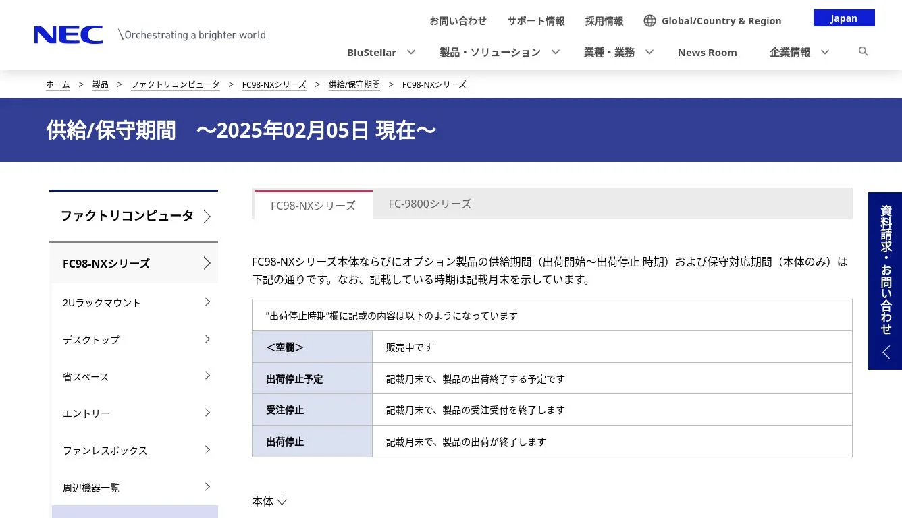Jump to the 本体 section anchor

(x=269, y=501)
